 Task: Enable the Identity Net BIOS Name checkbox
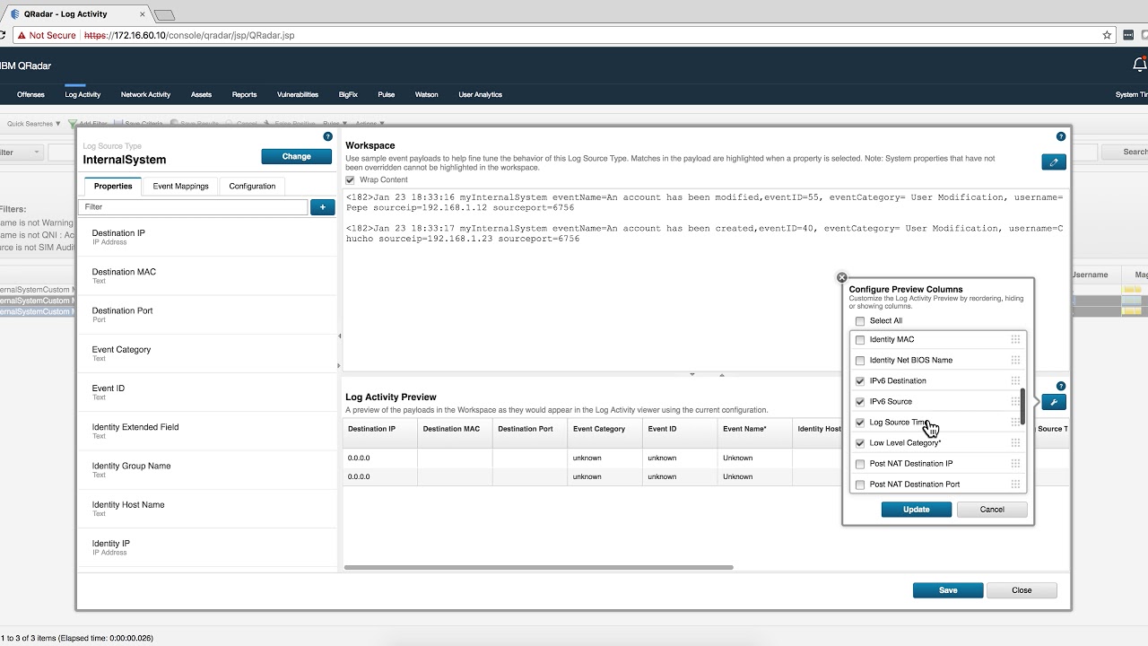860,361
